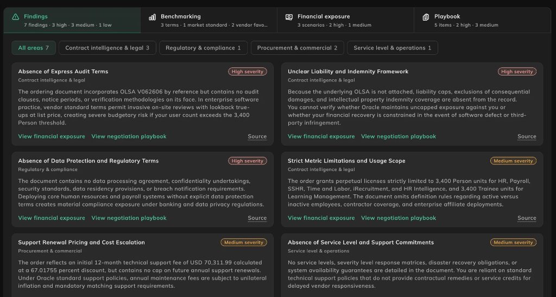Switch to the Benchmarking tab

tap(209, 20)
